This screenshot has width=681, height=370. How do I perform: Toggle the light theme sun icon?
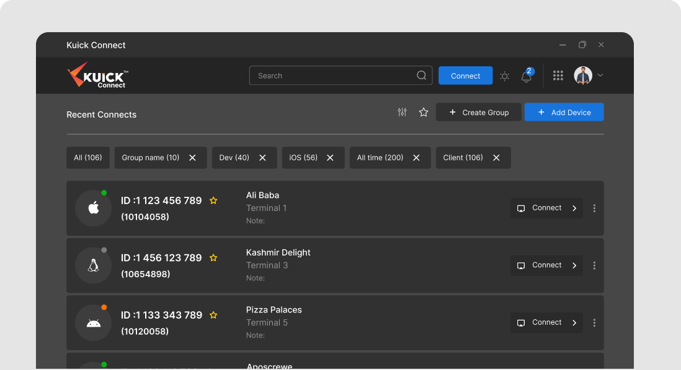[504, 76]
